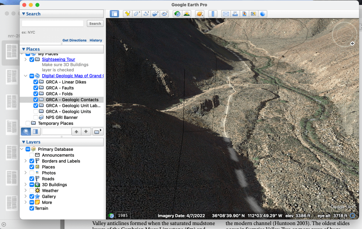362x229 pixels.
Task: Toggle sunlight across the landscape
Action: 186,14
